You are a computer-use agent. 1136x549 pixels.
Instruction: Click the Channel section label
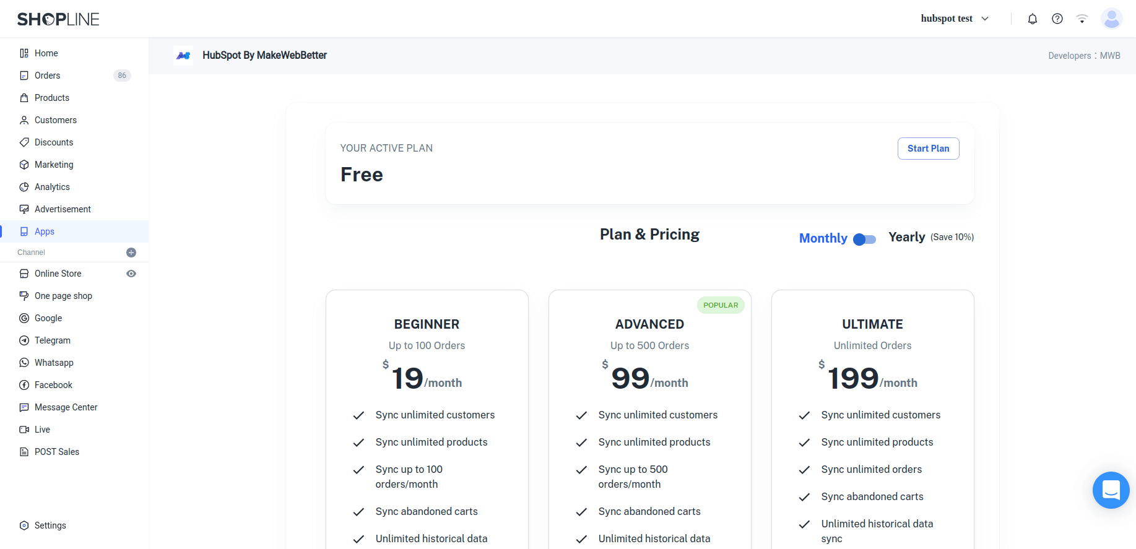(31, 253)
